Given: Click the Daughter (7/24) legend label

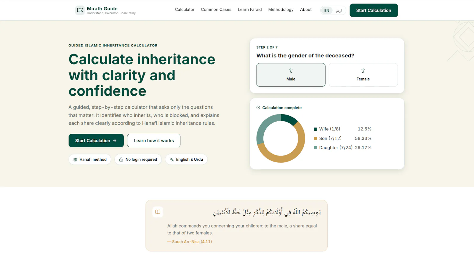Looking at the screenshot, I should click(336, 148).
